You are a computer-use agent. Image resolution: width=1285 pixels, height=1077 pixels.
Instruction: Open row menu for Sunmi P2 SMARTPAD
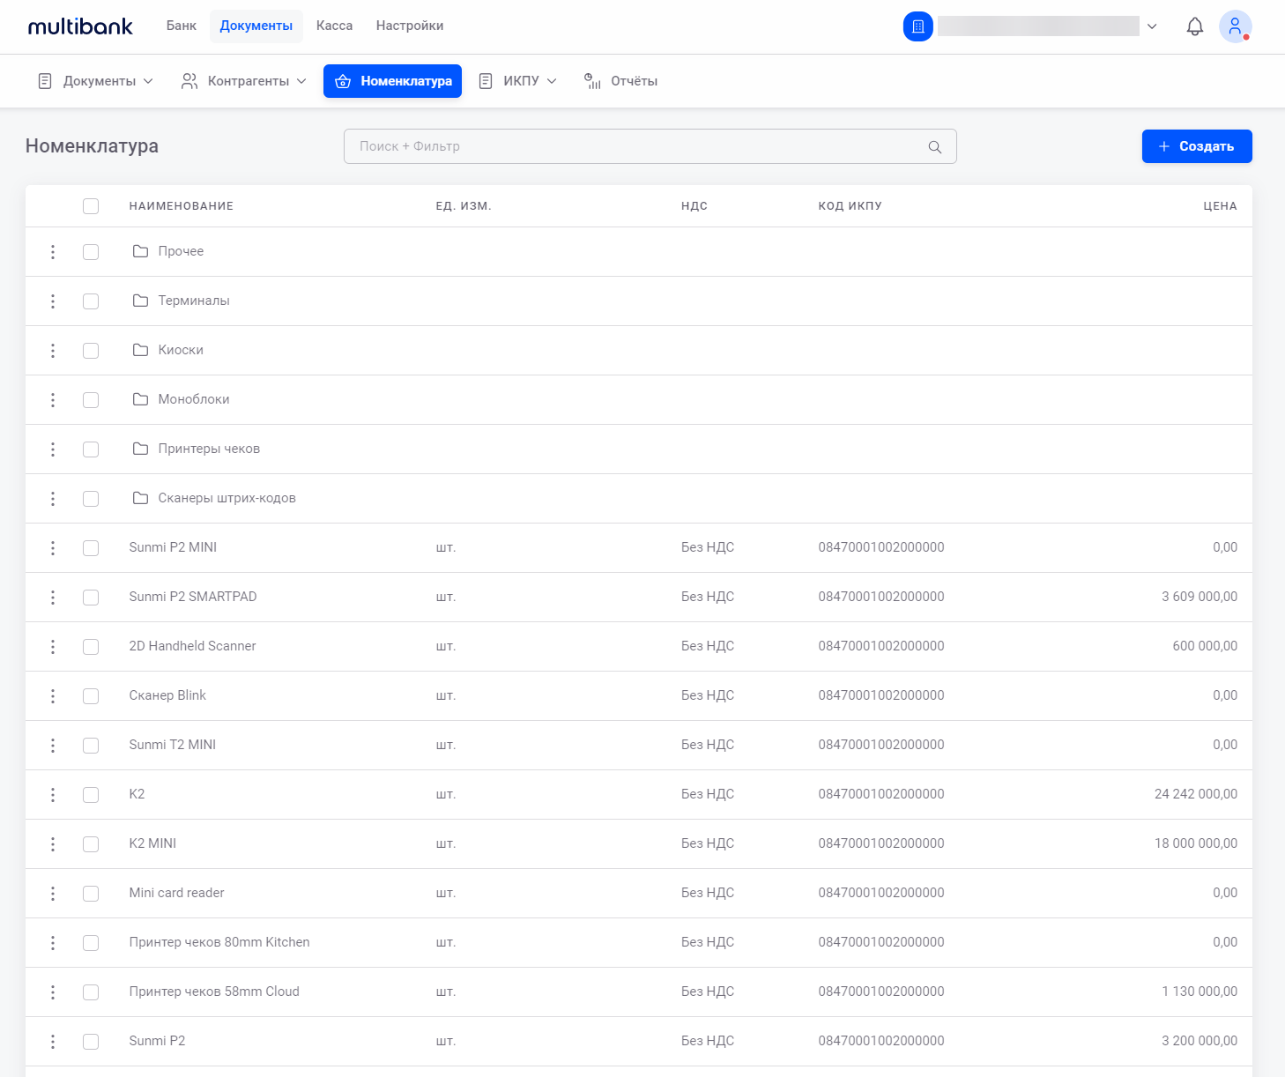tap(53, 598)
